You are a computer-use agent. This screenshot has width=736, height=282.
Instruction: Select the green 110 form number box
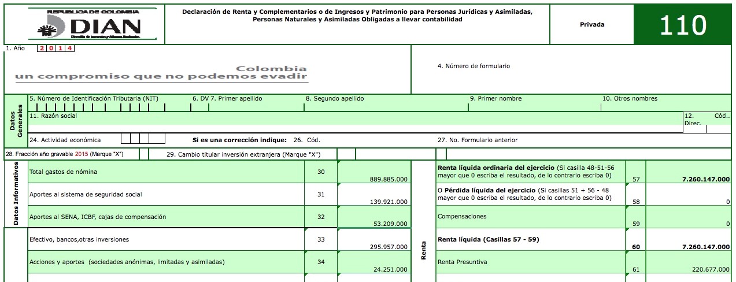tap(683, 25)
